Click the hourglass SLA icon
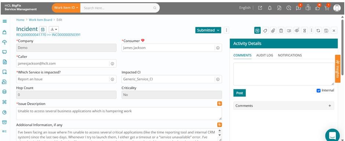Image resolution: width=345 pixels, height=141 pixels. tap(305, 30)
